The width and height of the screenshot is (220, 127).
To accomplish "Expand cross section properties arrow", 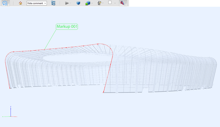I will click(126, 3).
